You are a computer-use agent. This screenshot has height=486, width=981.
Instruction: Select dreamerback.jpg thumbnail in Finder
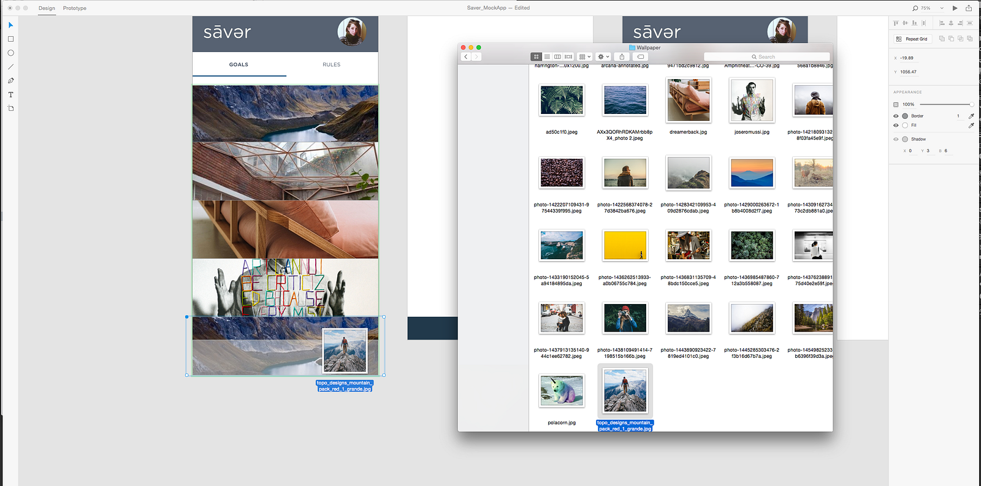[x=689, y=100]
